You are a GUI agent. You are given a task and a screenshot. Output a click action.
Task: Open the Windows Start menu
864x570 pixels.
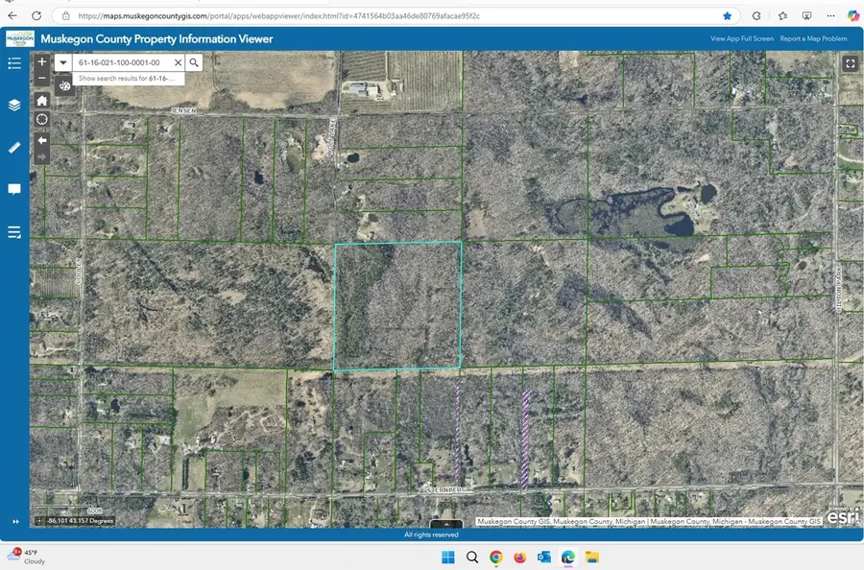coord(447,557)
